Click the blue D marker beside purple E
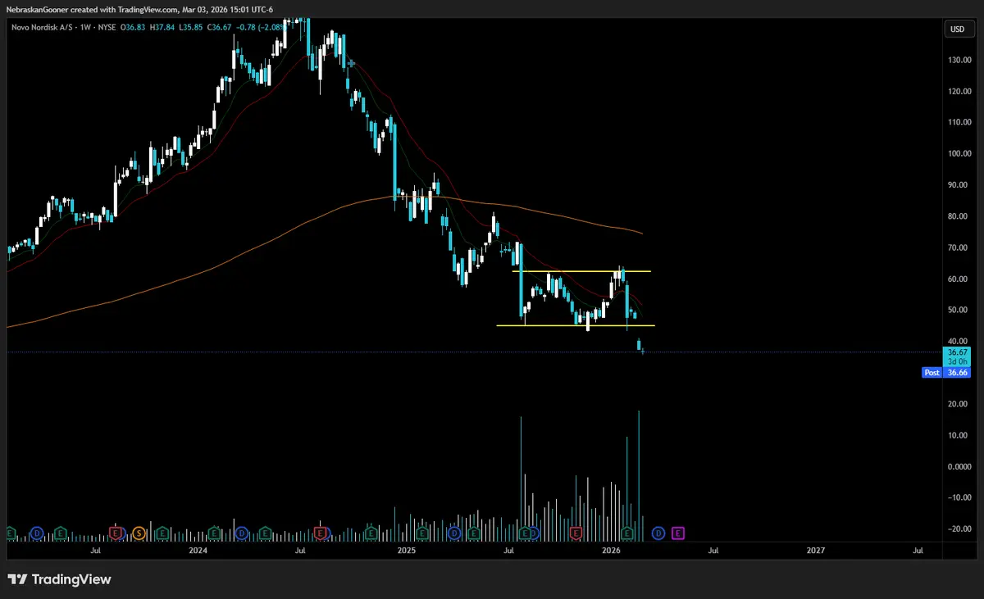This screenshot has height=599, width=984. [658, 533]
